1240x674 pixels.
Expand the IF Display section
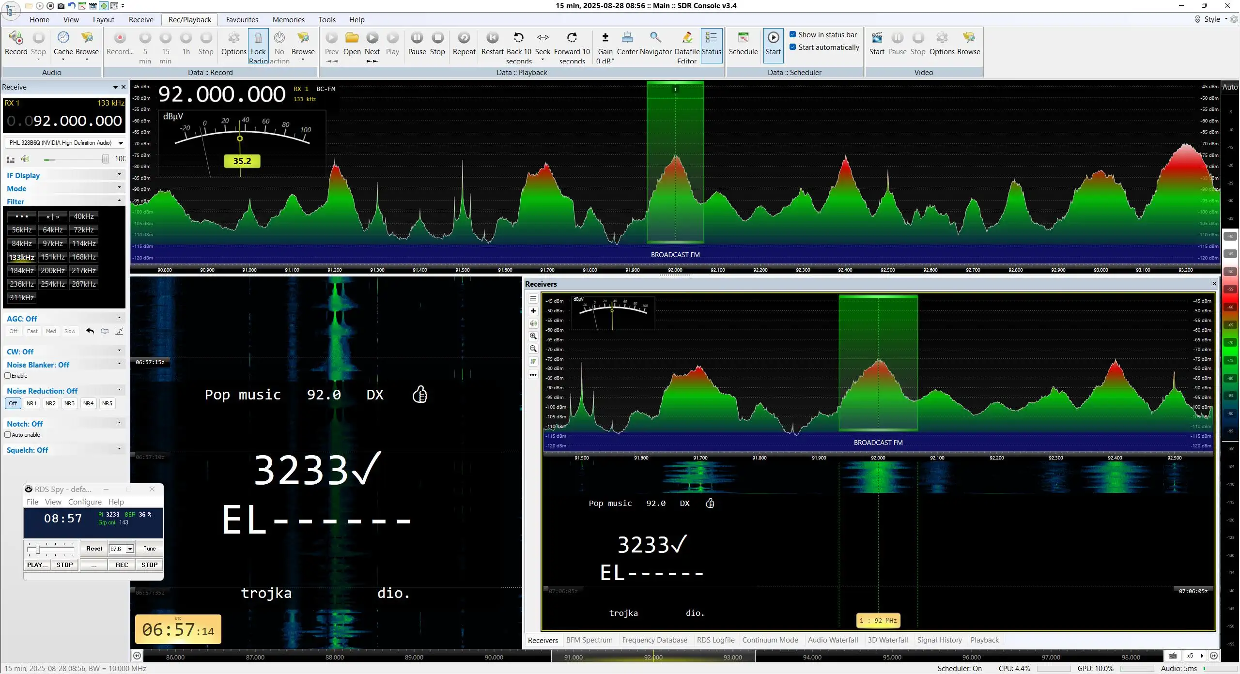pyautogui.click(x=64, y=175)
